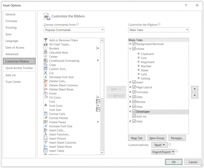This screenshot has height=168, width=204.
Task: Click the Calculate Now calculator icon
Action: 46,53
